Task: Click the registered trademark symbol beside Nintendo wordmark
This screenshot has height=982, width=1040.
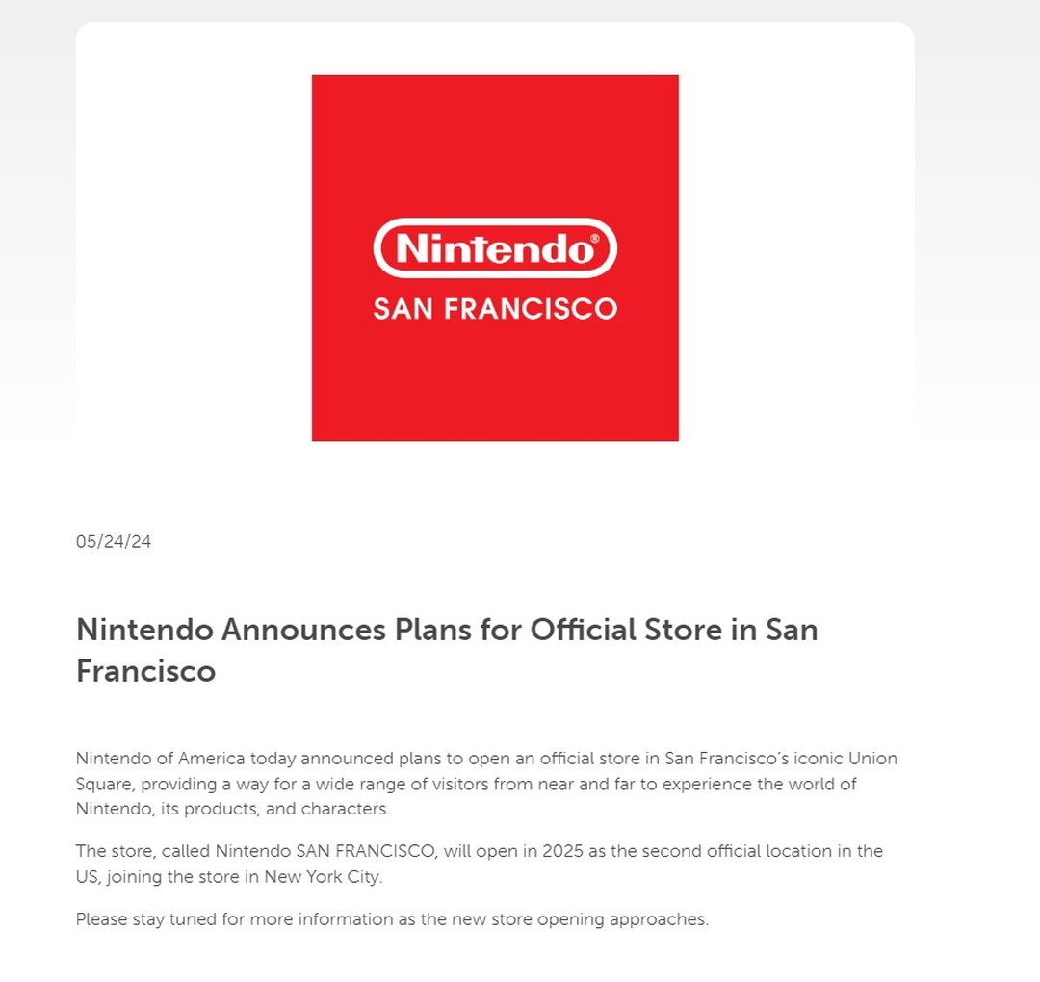Action: [594, 239]
